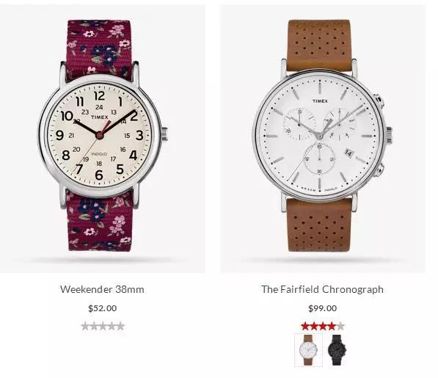This screenshot has width=438, height=378.
Task: Click the TIMEX logo on the Fairfield dial
Action: 320,101
